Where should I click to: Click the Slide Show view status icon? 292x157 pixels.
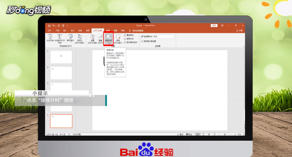click(x=215, y=134)
